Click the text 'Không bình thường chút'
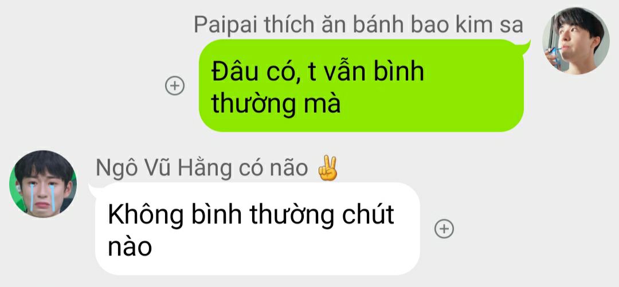This screenshot has width=619, height=287. click(251, 215)
